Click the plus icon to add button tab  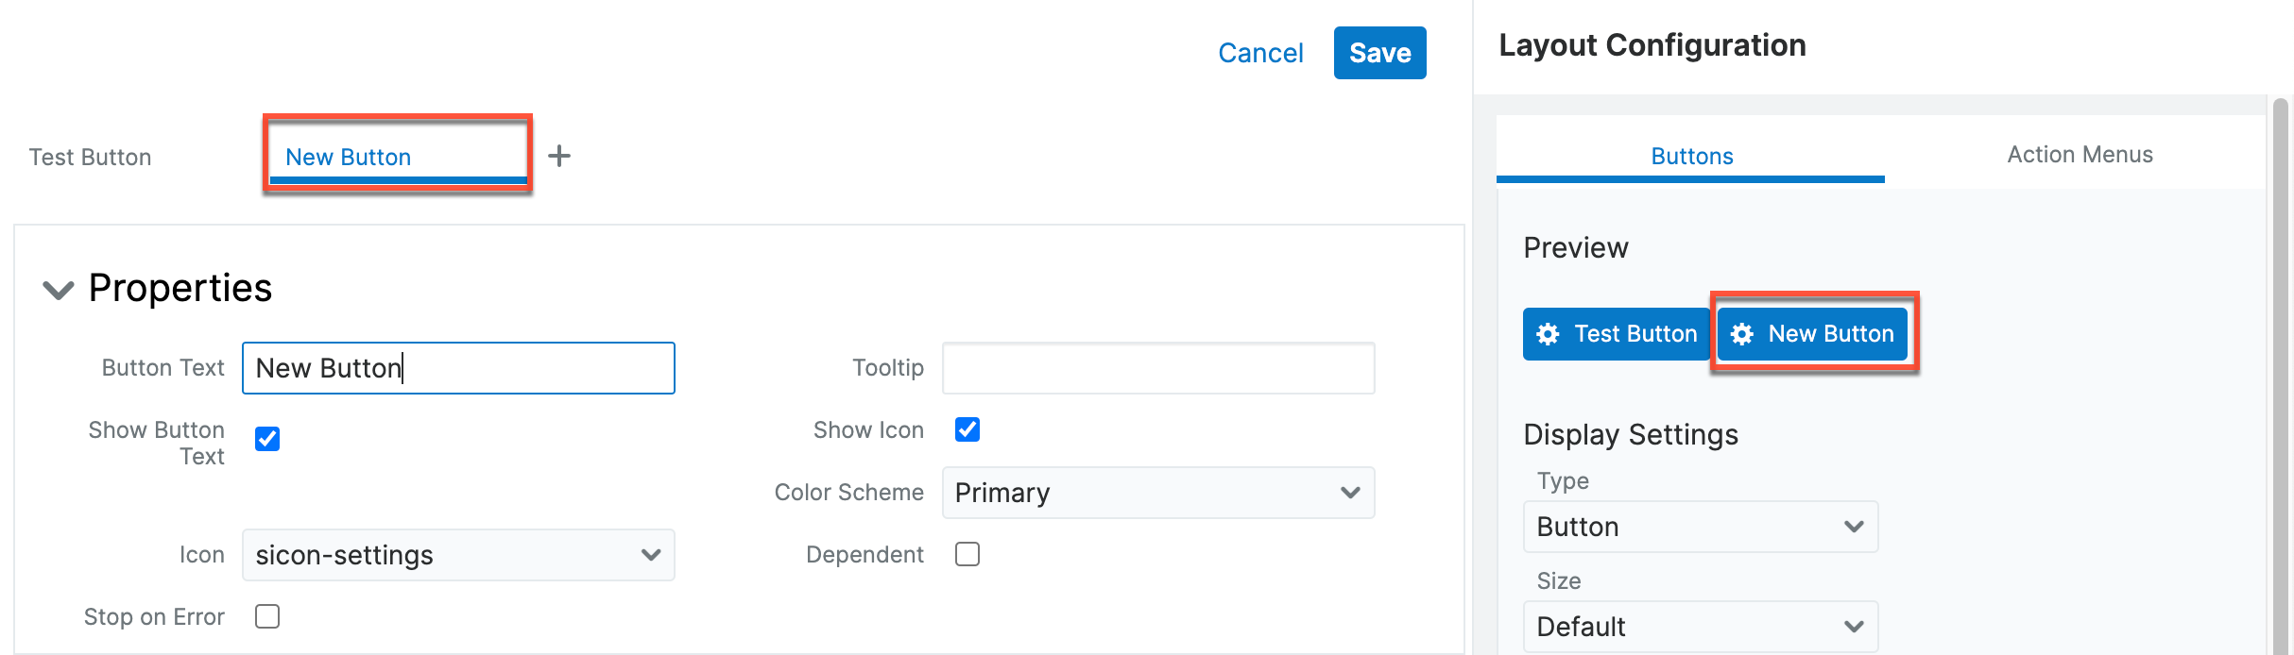click(559, 156)
